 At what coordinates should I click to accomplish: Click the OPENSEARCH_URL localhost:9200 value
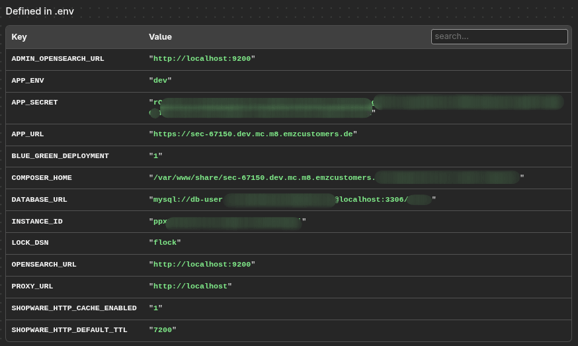click(202, 264)
